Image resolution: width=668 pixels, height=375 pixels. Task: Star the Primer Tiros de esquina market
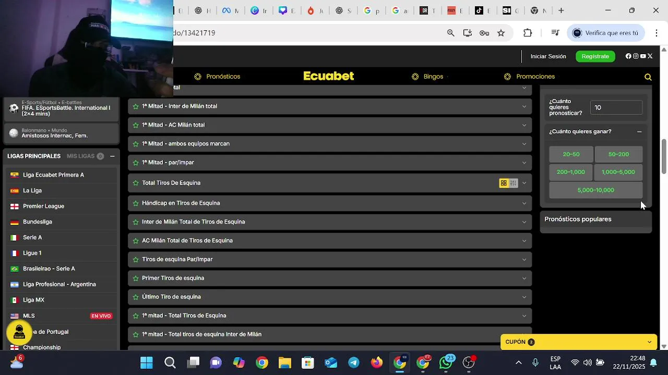pos(136,278)
